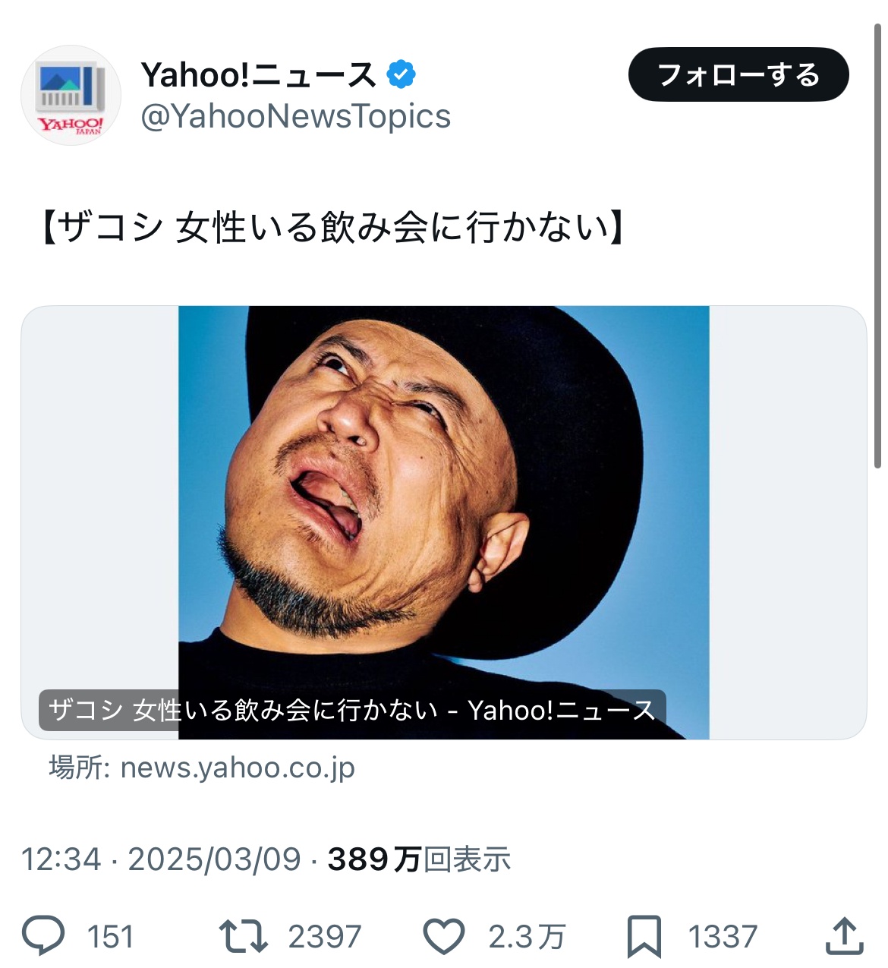Click the 1337 bookmarks count

point(723,936)
